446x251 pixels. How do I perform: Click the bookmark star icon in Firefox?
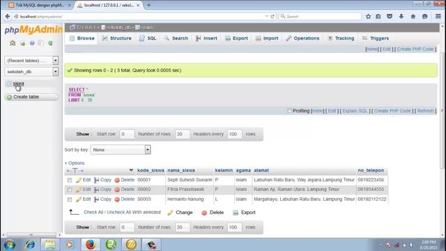pos(369,17)
